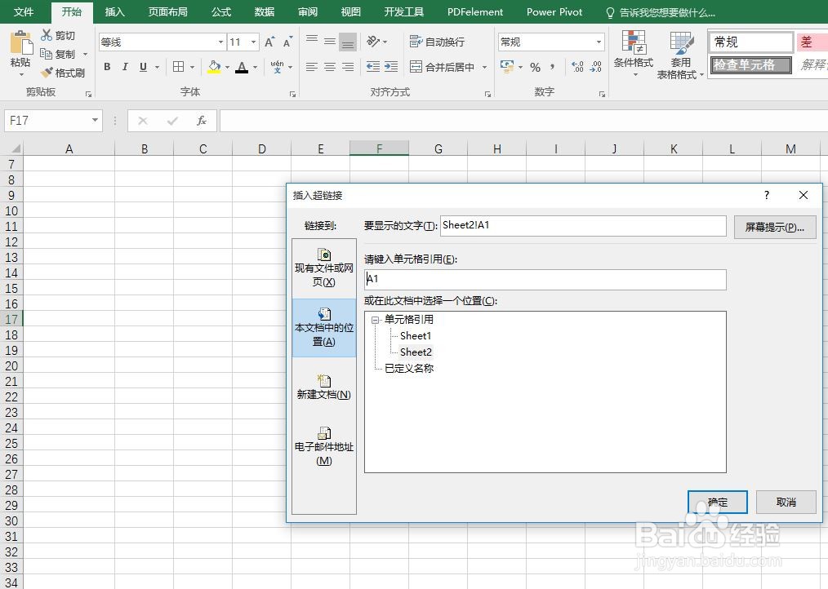Select the 检查单元格 cell style
The width and height of the screenshot is (828, 589).
pyautogui.click(x=751, y=65)
